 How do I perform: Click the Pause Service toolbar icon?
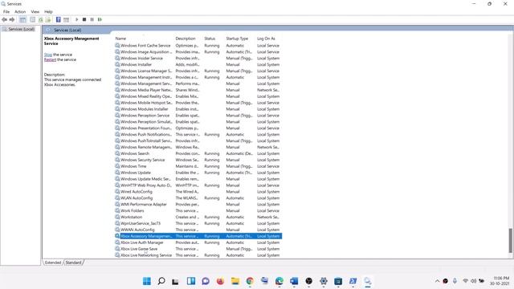point(92,19)
